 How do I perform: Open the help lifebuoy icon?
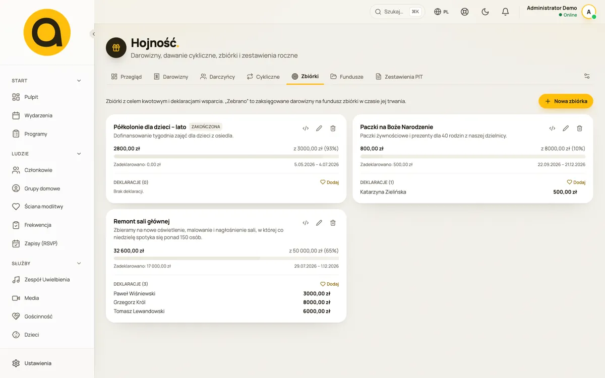click(465, 12)
